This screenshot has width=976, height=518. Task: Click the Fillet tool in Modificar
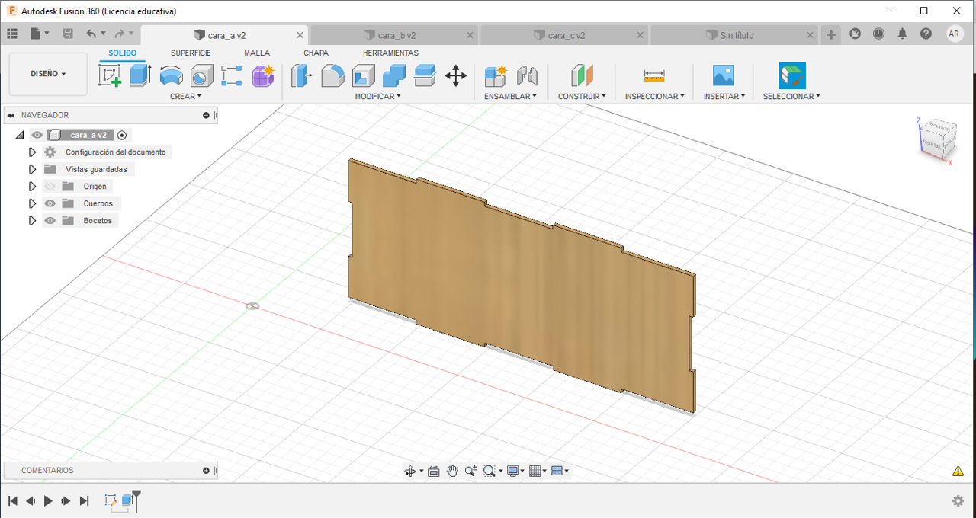coord(332,75)
